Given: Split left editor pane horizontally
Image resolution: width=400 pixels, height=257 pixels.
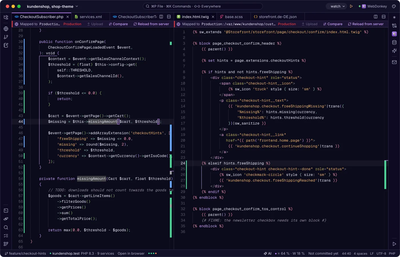Looking at the screenshot, I should 169,17.
